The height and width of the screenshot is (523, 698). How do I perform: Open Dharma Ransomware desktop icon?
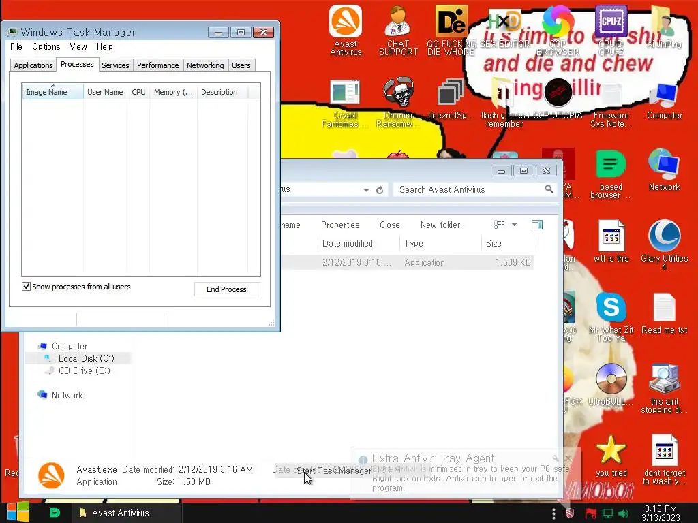click(x=398, y=102)
